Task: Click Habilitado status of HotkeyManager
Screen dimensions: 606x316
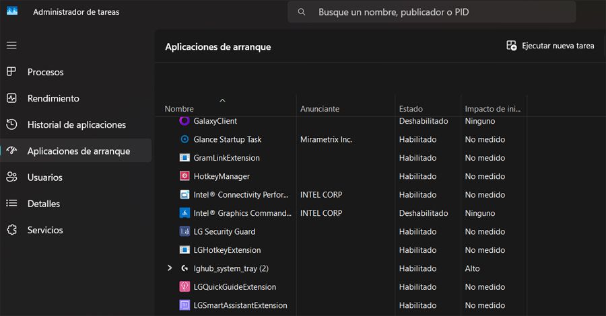Action: pyautogui.click(x=417, y=176)
